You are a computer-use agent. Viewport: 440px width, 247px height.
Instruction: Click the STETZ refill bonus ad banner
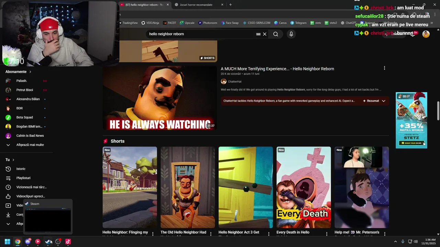(411, 120)
